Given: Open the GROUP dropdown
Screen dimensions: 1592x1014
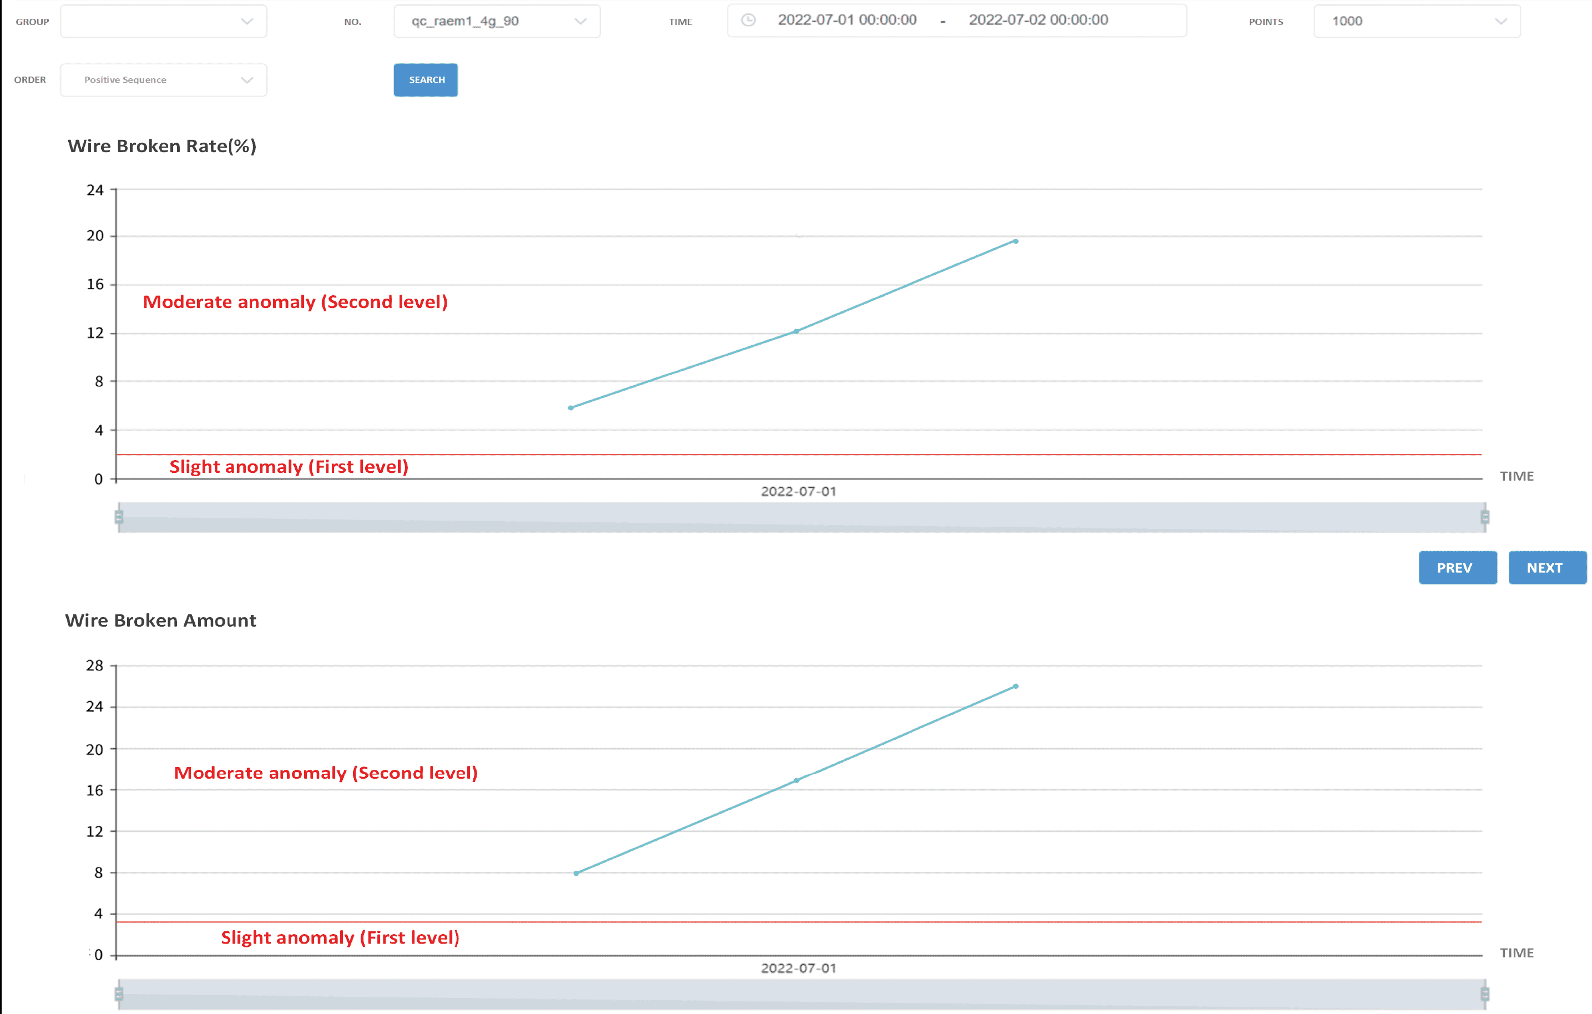Looking at the screenshot, I should coord(163,21).
